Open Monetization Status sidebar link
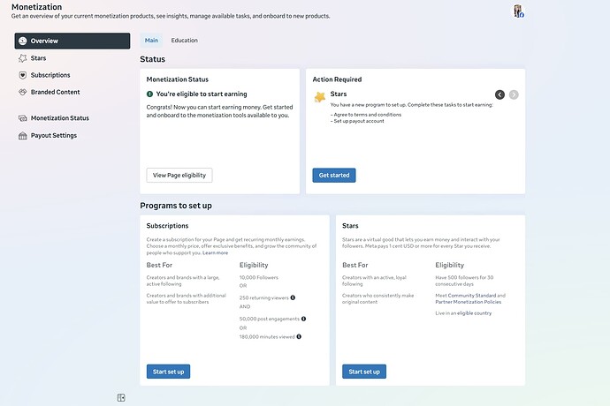This screenshot has width=610, height=406. point(60,118)
